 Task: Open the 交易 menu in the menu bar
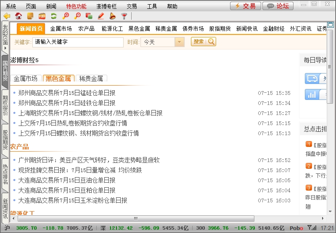pyautogui.click(x=132, y=6)
